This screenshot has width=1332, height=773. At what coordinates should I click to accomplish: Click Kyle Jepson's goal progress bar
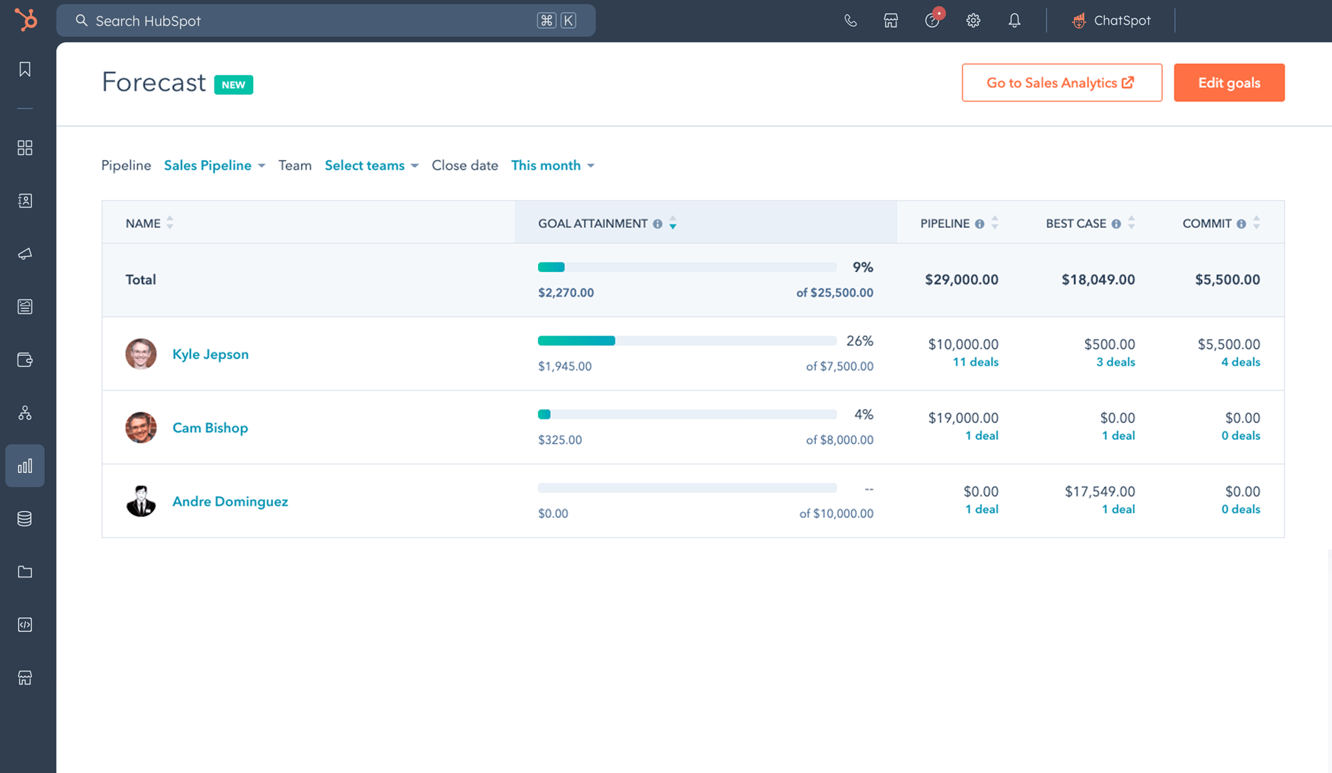point(687,341)
